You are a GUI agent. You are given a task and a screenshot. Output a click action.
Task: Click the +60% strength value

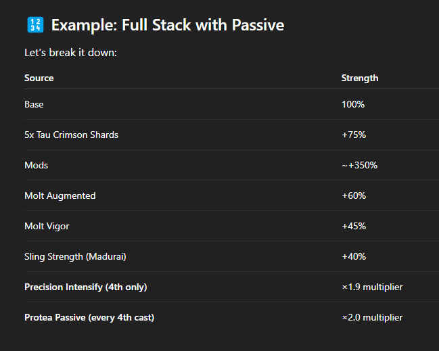354,195
